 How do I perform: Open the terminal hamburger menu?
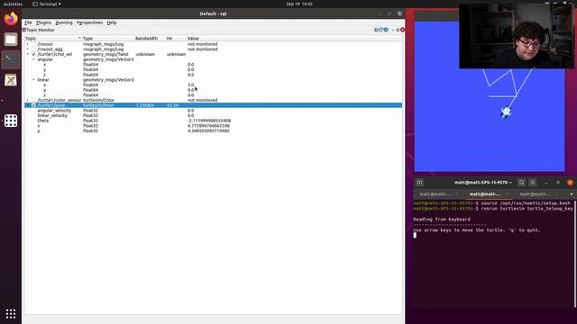tap(533, 183)
